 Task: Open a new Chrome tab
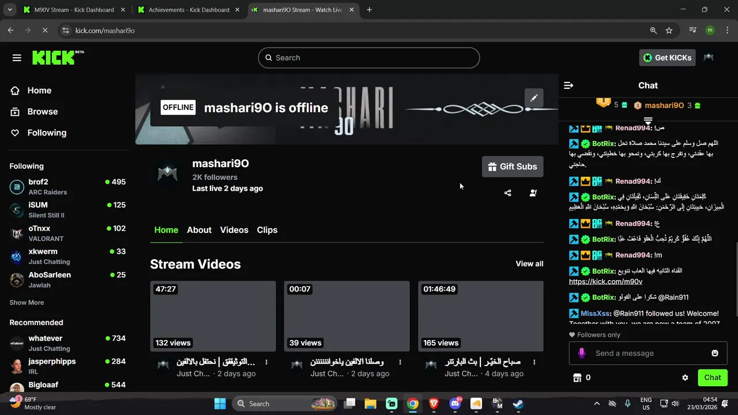(369, 10)
